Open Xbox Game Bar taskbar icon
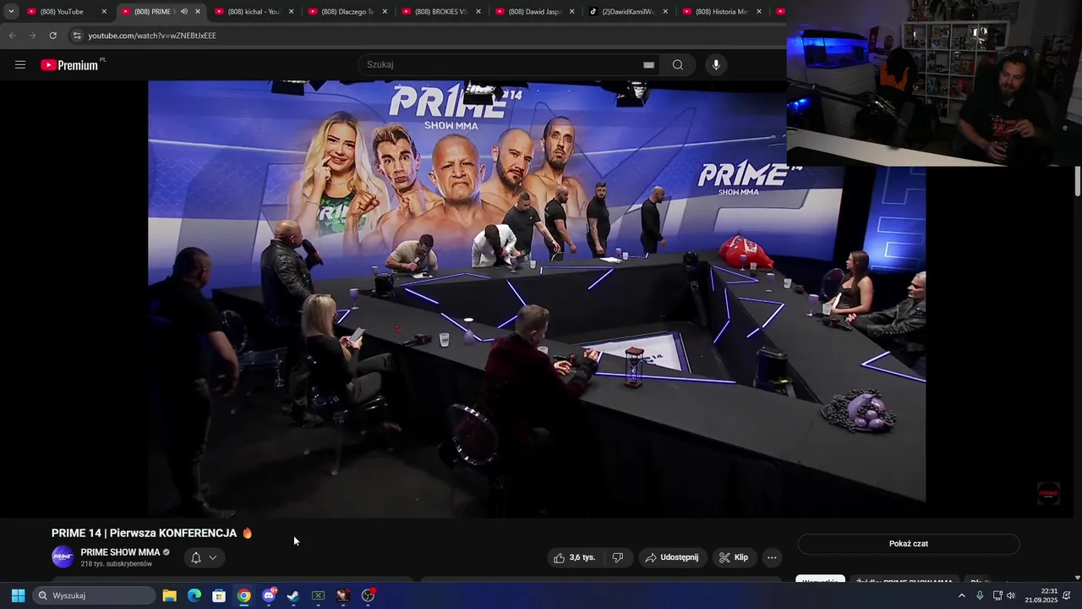 click(x=318, y=595)
